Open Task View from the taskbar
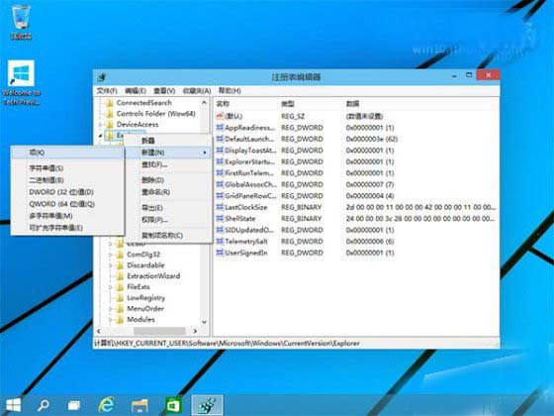This screenshot has height=416, width=554. [74, 405]
